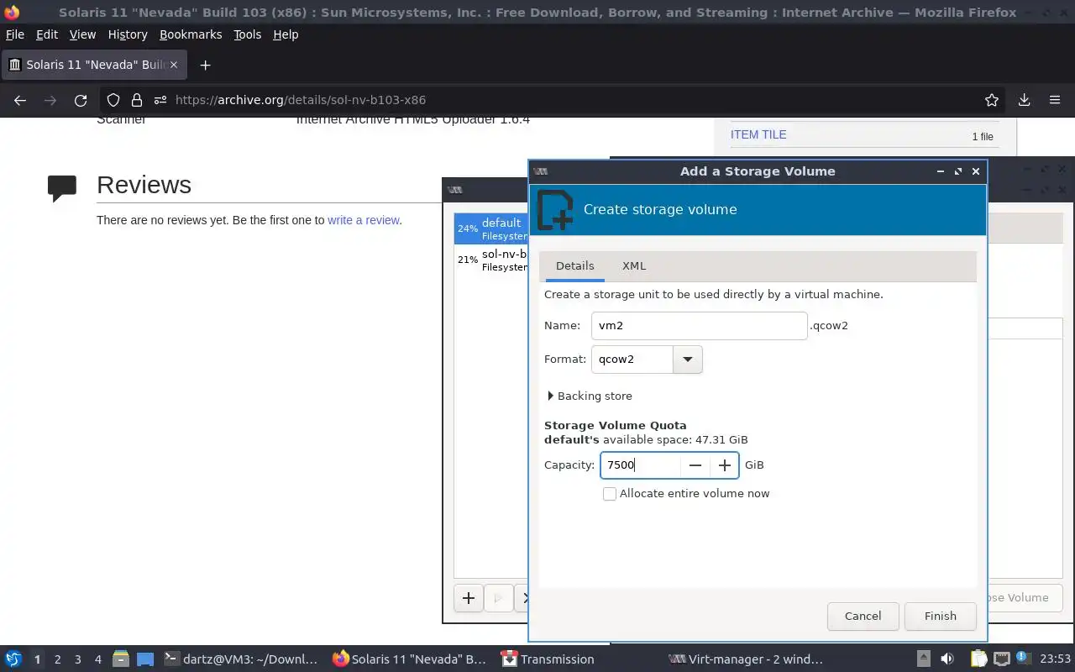Click the Cancel button
This screenshot has width=1075, height=672.
[x=863, y=617]
